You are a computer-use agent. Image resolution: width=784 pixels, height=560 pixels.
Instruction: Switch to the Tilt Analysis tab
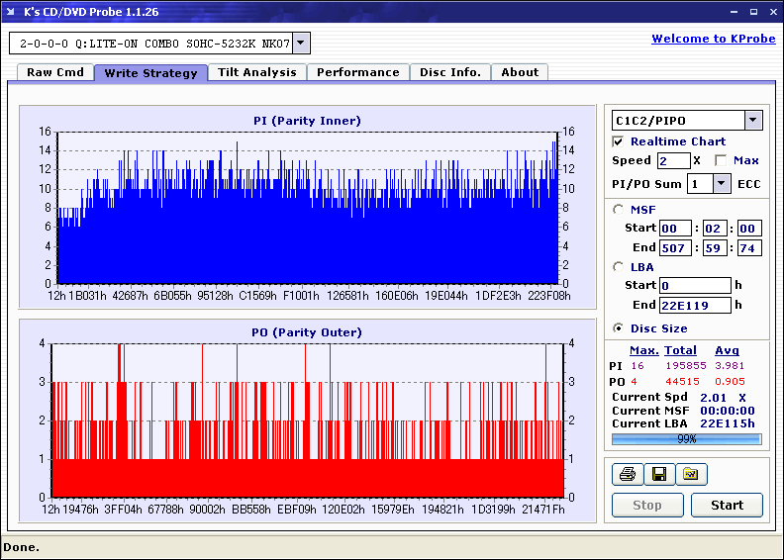(256, 72)
